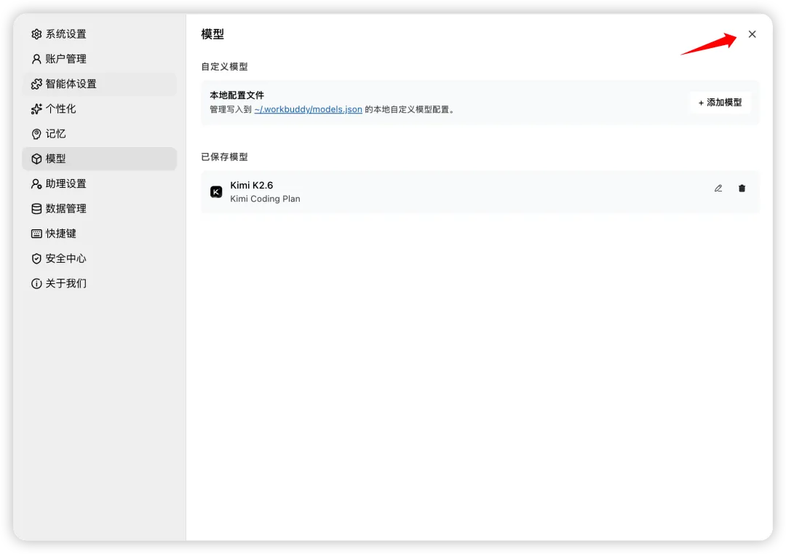Click the info icon beside 关于我们
The width and height of the screenshot is (786, 554).
[x=36, y=284]
